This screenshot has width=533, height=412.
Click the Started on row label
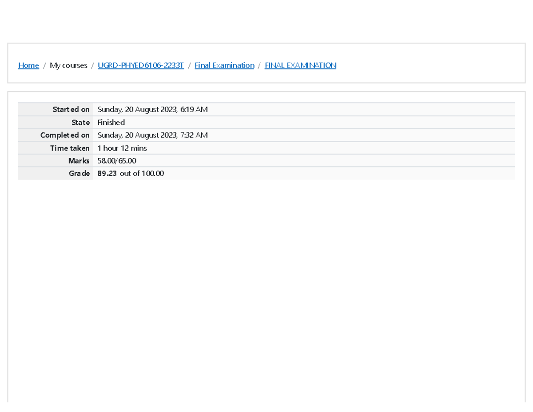point(71,109)
